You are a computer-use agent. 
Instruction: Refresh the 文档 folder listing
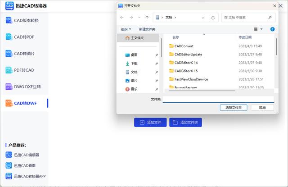[x=213, y=18]
